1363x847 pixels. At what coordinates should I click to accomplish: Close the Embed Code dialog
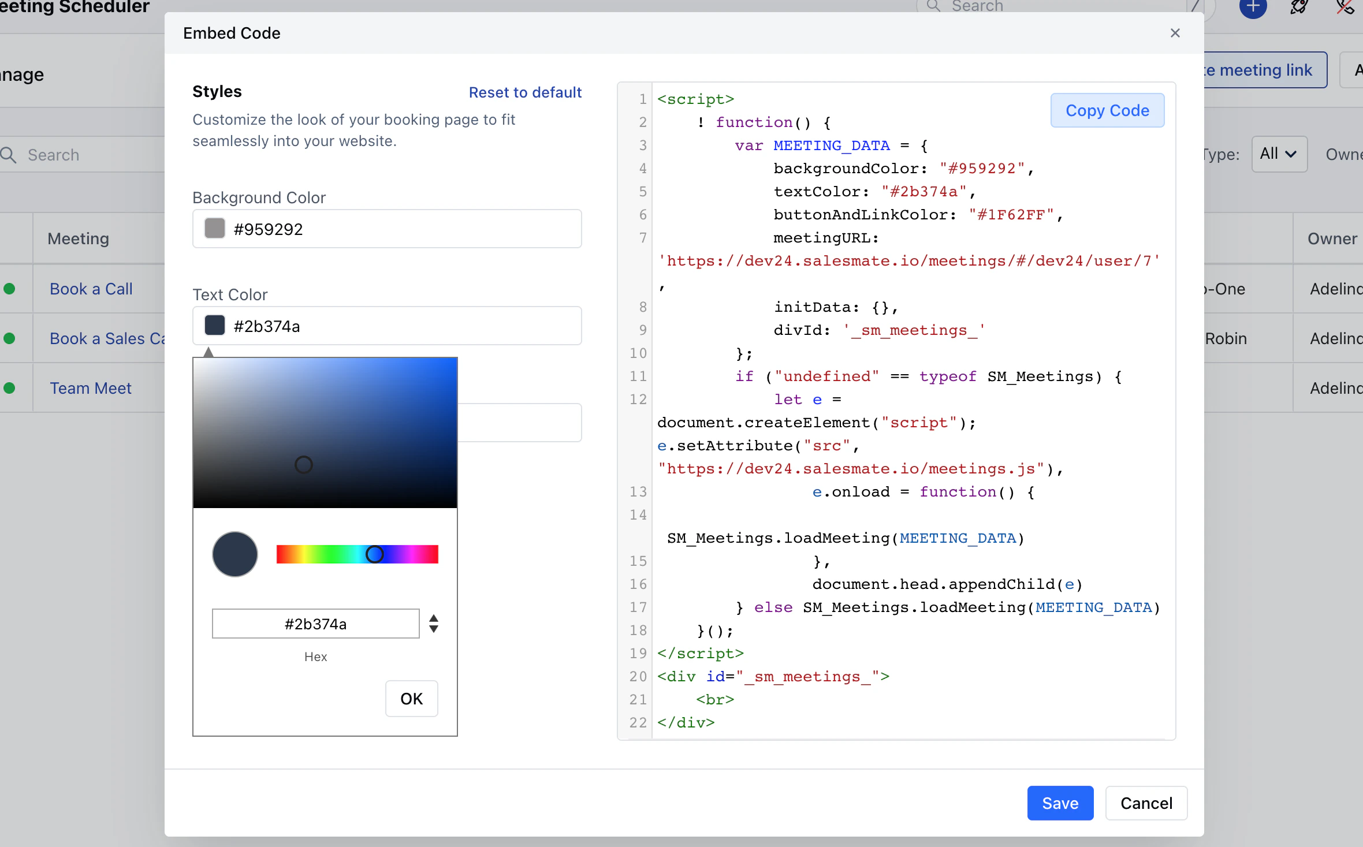tap(1175, 33)
